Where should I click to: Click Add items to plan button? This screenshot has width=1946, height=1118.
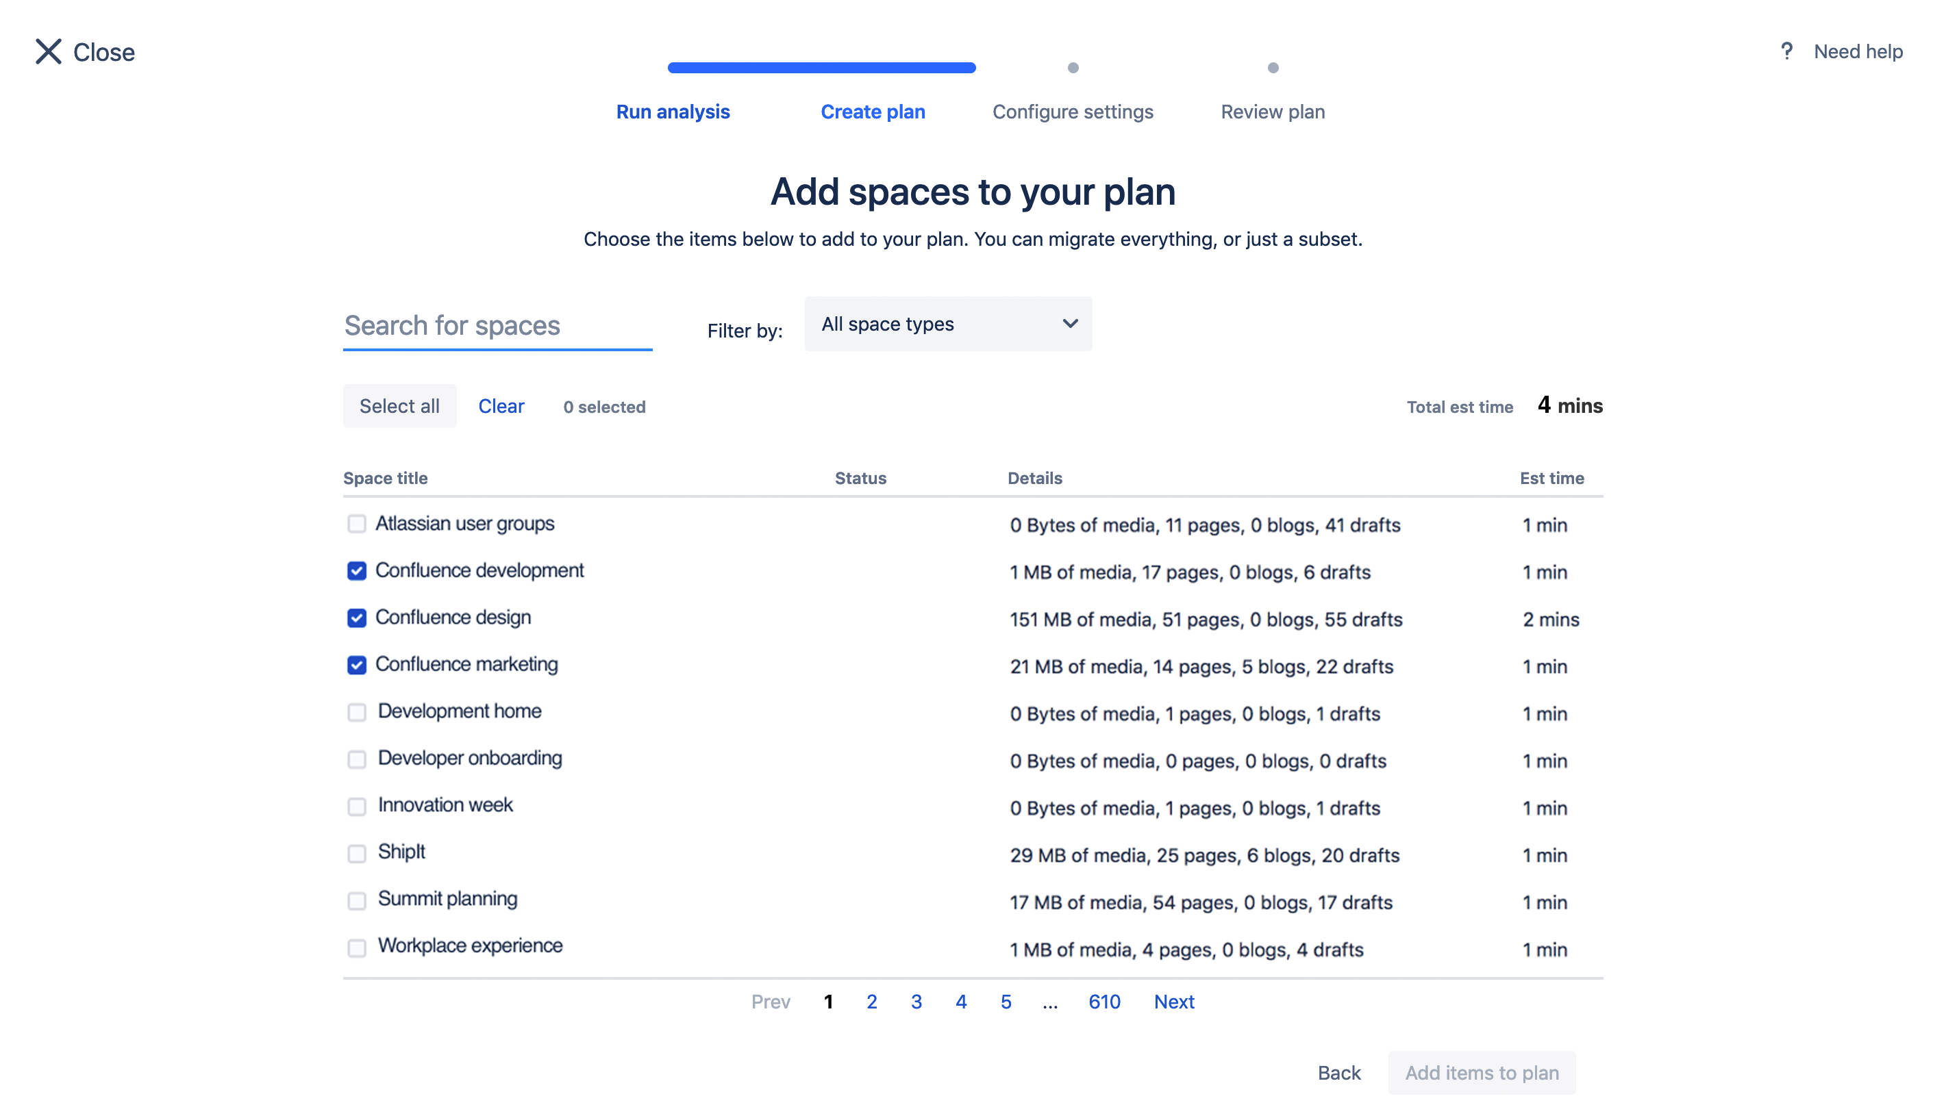1481,1073
